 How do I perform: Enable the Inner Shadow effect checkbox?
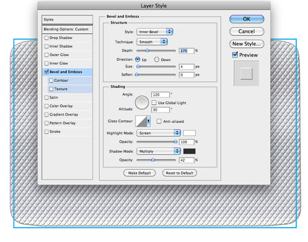[47, 47]
